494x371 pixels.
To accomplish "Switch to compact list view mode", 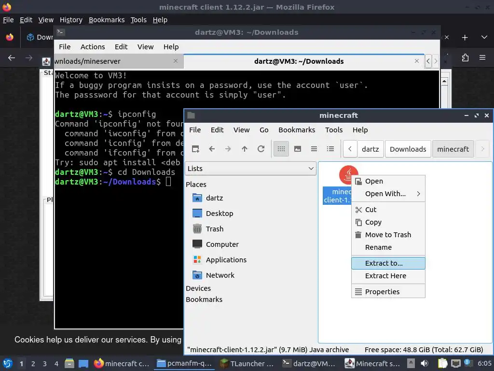I will click(314, 149).
